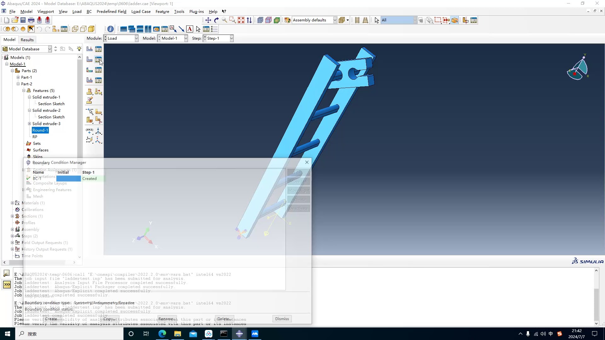Select the Box Zoom View tool

[x=233, y=20]
